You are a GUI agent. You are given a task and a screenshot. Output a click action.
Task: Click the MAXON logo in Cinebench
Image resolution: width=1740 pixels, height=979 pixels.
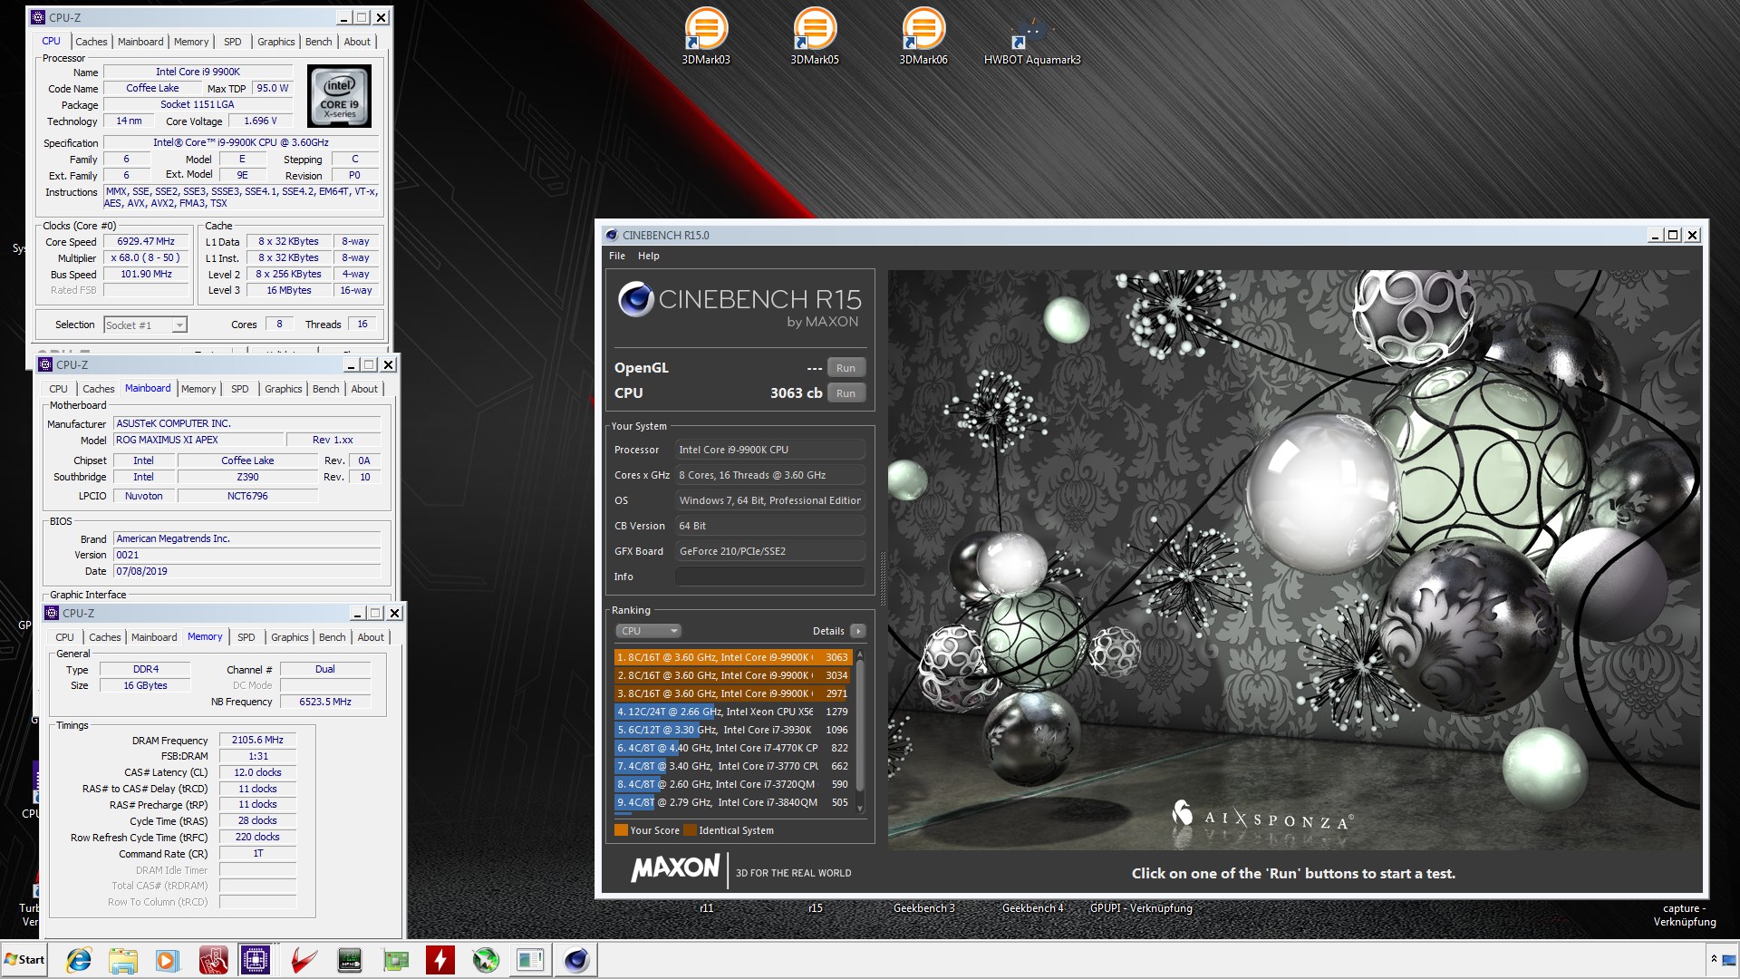(675, 868)
